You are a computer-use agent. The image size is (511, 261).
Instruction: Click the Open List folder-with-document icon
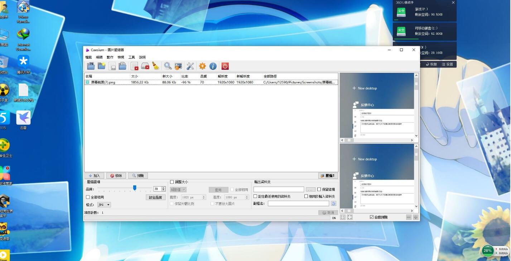[x=122, y=66]
